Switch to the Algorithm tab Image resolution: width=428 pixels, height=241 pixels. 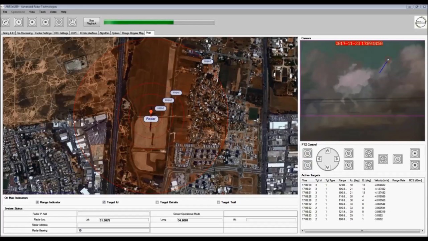[104, 33]
